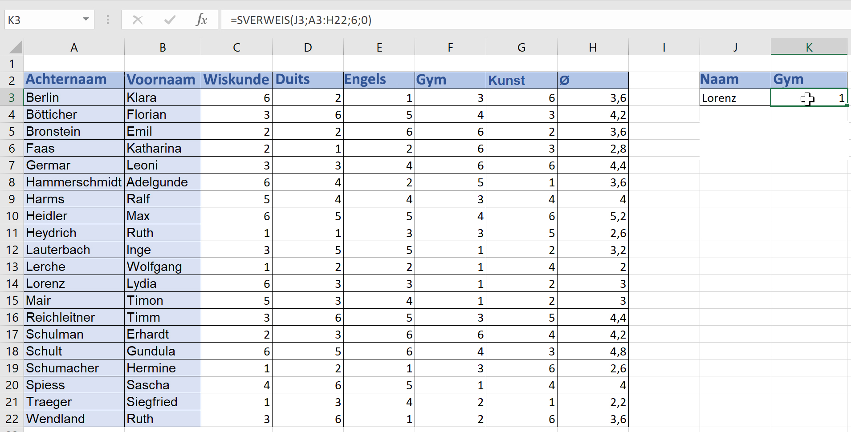Click cell K3 showing result 1
Screen dimensions: 851x432
pos(809,97)
